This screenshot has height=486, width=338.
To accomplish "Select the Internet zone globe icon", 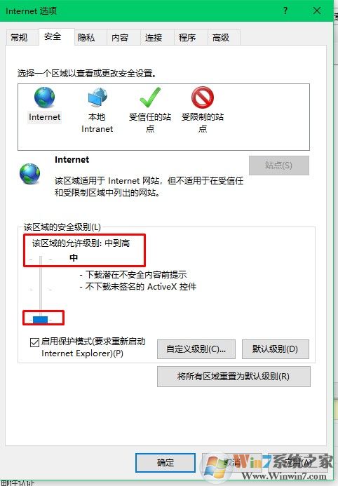I will tap(45, 97).
